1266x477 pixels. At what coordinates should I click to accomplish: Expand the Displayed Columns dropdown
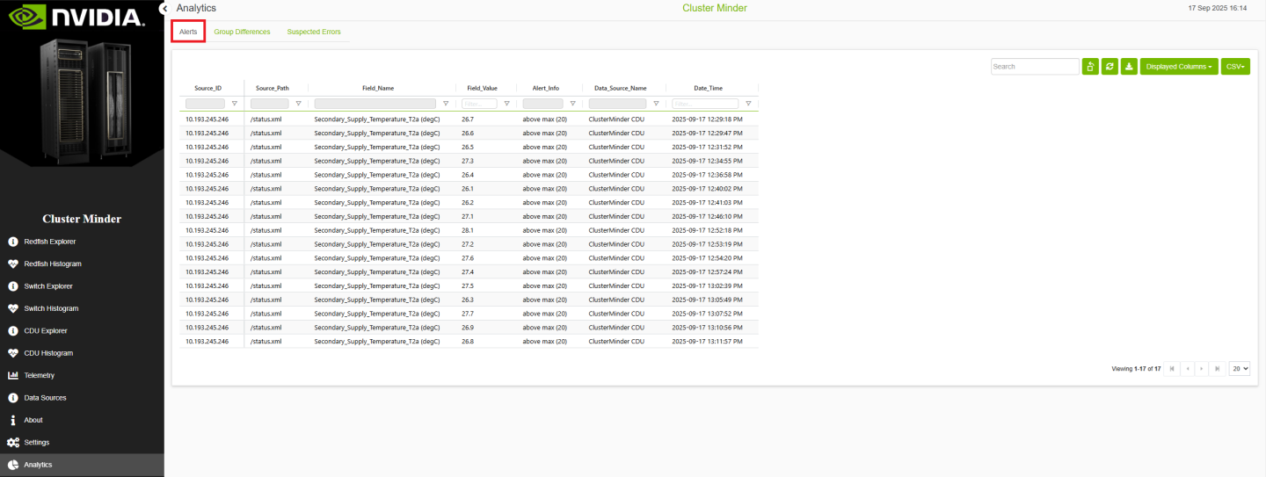[x=1179, y=67]
